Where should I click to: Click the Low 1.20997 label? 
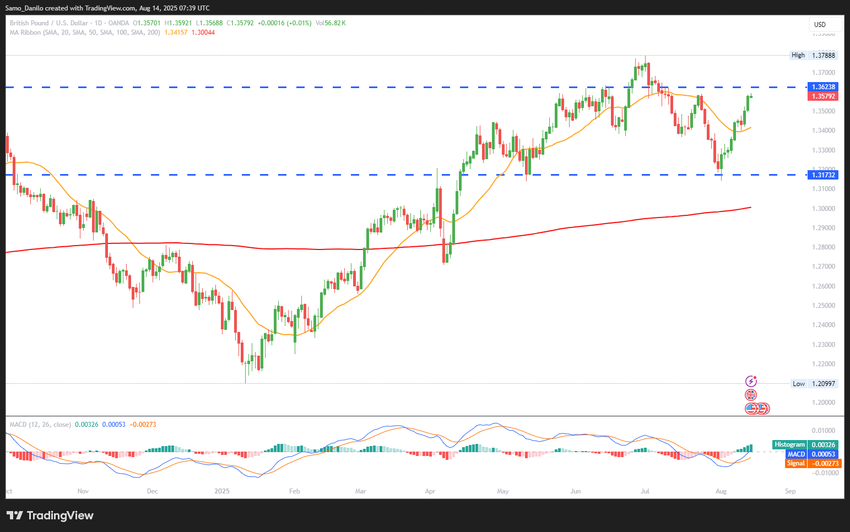tap(814, 384)
